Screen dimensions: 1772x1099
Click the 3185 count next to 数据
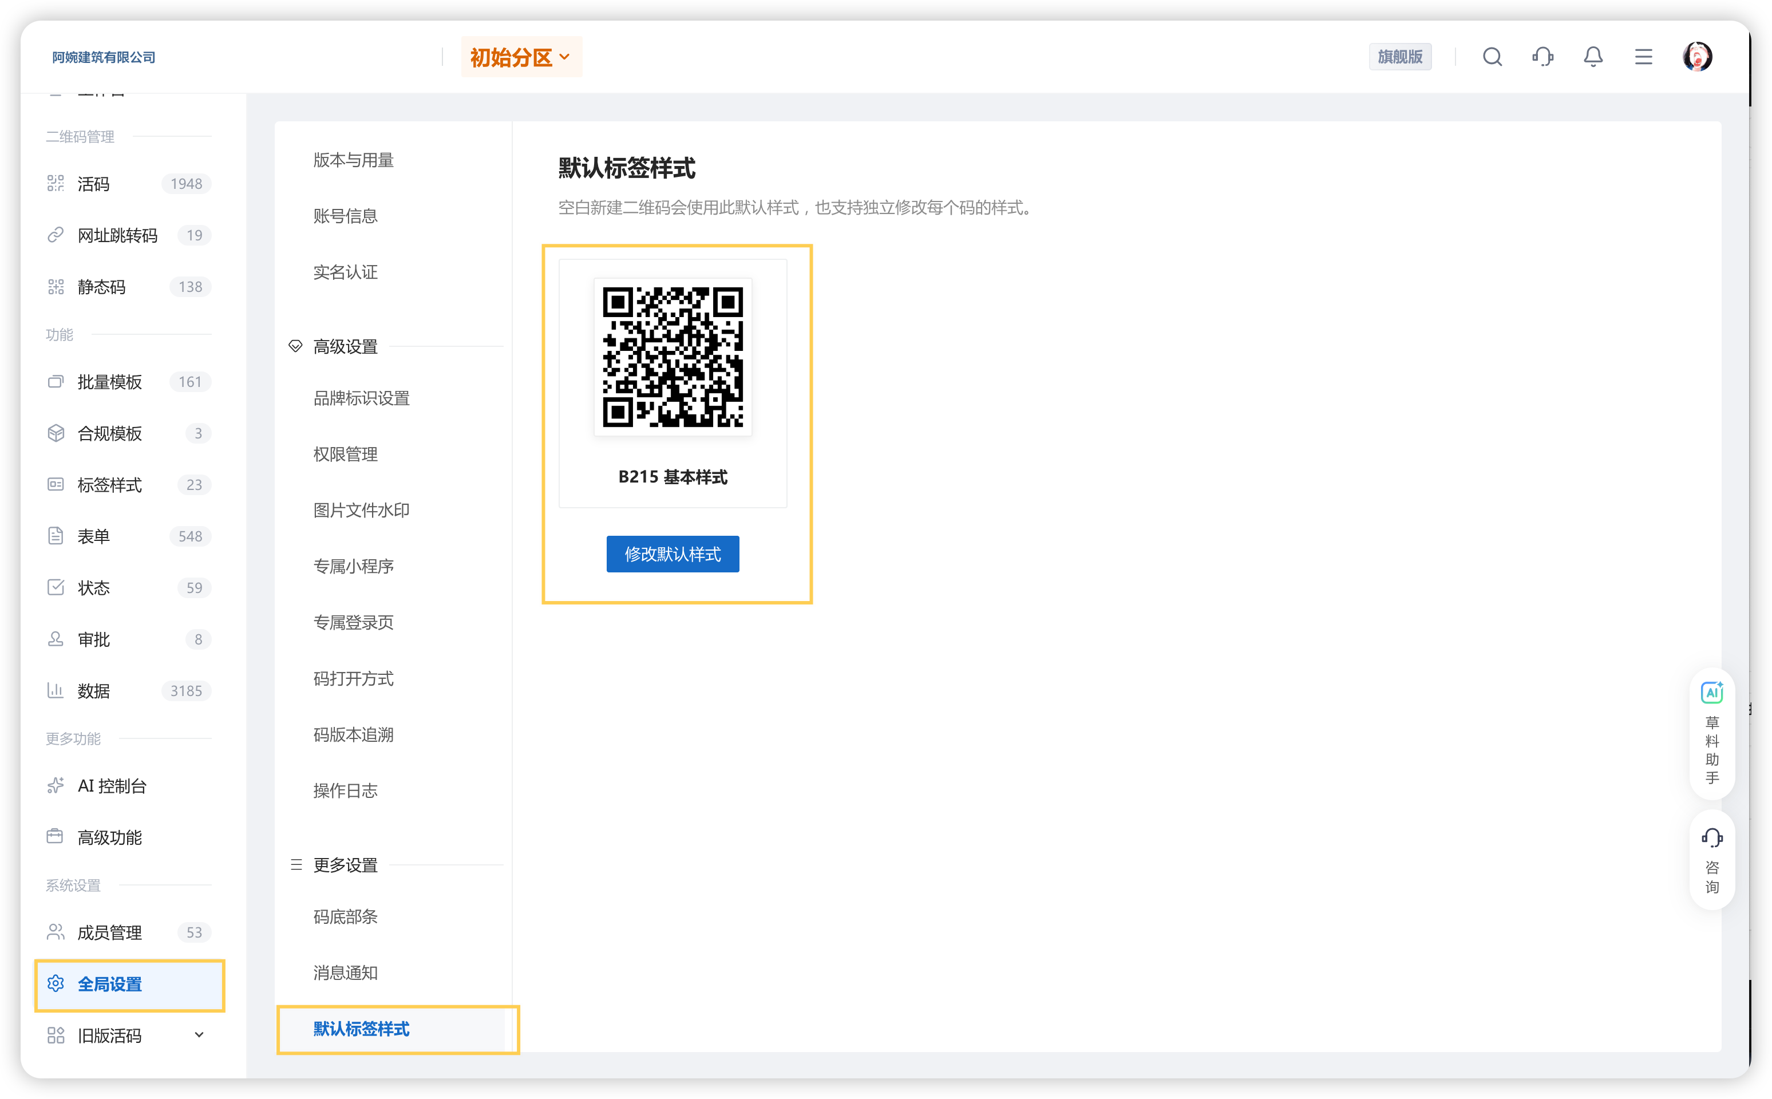point(186,690)
